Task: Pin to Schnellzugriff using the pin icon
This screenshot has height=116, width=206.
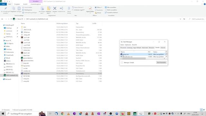Action: point(5,8)
